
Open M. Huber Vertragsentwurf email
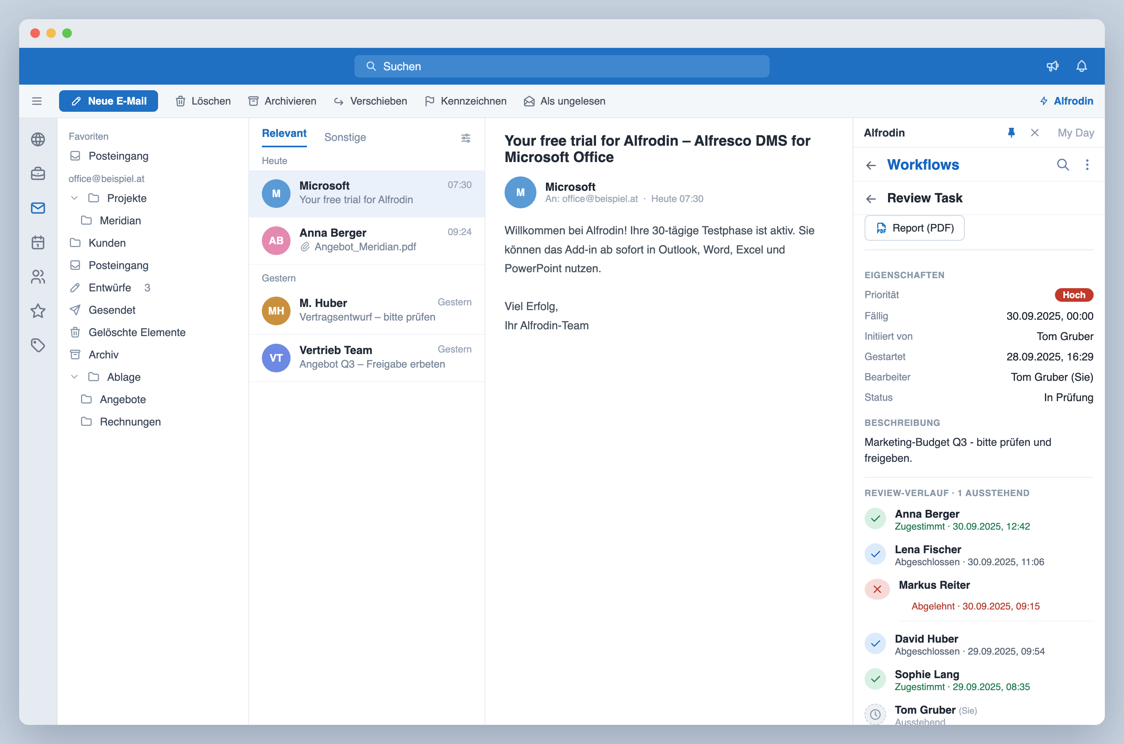367,311
